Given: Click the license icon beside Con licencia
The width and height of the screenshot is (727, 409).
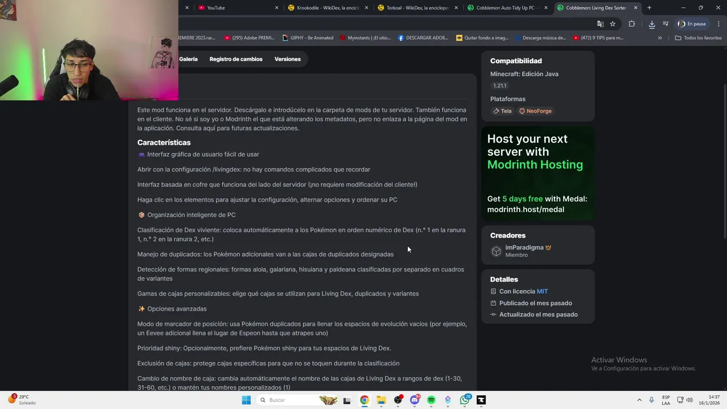Looking at the screenshot, I should click(x=494, y=291).
